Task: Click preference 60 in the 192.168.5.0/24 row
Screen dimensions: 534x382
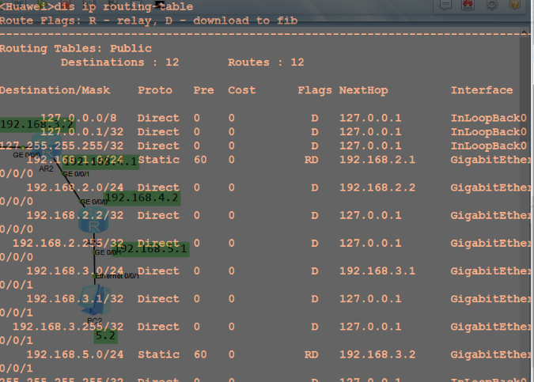Action: point(200,355)
